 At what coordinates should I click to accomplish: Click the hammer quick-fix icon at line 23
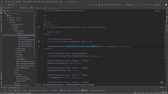[x=39, y=46]
